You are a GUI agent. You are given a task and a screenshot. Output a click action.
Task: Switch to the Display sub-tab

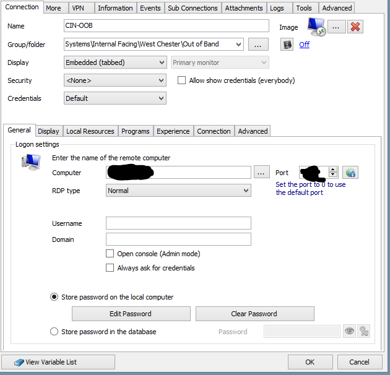[x=49, y=131]
